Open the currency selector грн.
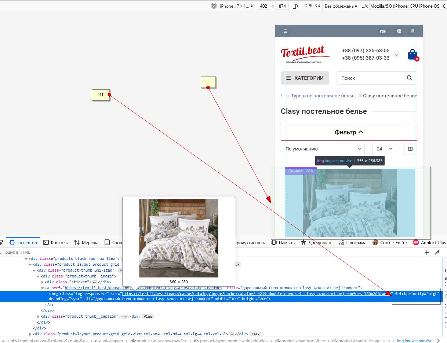This screenshot has height=343, width=447. pos(384,31)
